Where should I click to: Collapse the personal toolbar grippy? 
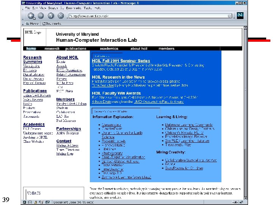click(x=23, y=24)
